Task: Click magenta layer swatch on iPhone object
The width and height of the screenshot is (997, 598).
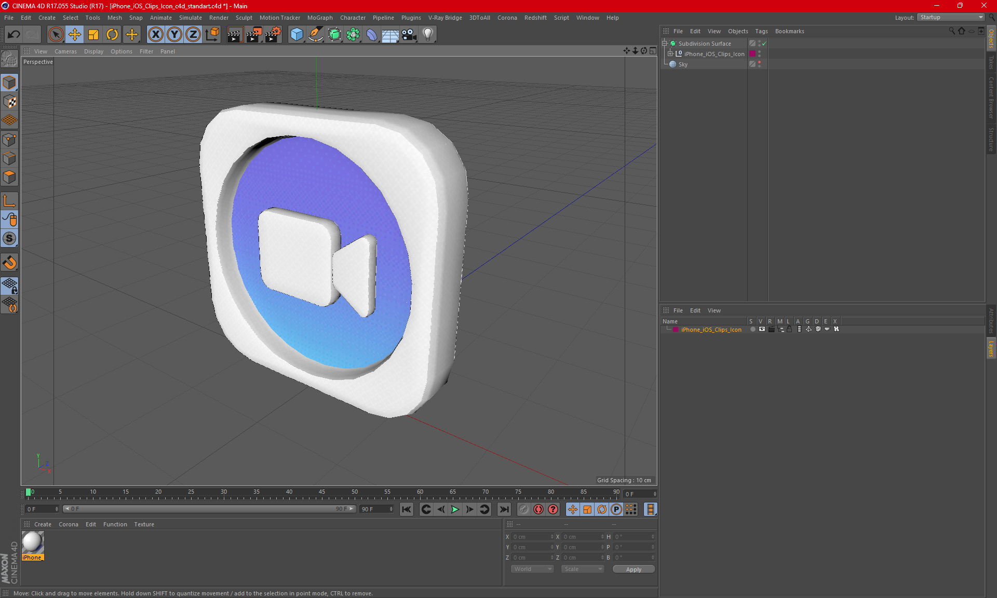Action: (x=752, y=54)
